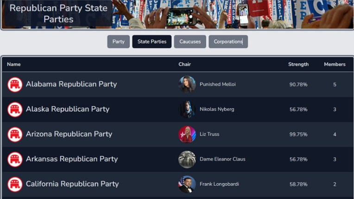Viewport: 354px width, 199px height.
Task: Click Alabama Republican Party elephant logo
Action: point(15,85)
